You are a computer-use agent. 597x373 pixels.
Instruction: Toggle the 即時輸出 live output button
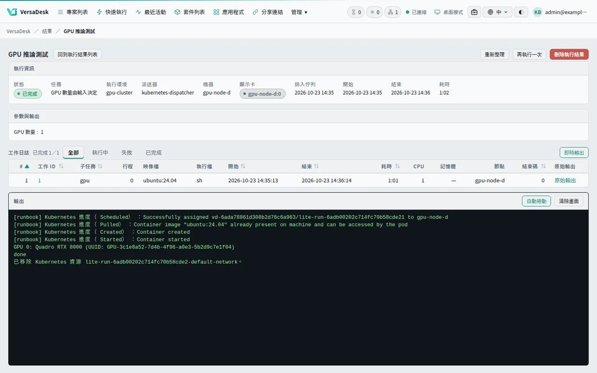point(574,152)
